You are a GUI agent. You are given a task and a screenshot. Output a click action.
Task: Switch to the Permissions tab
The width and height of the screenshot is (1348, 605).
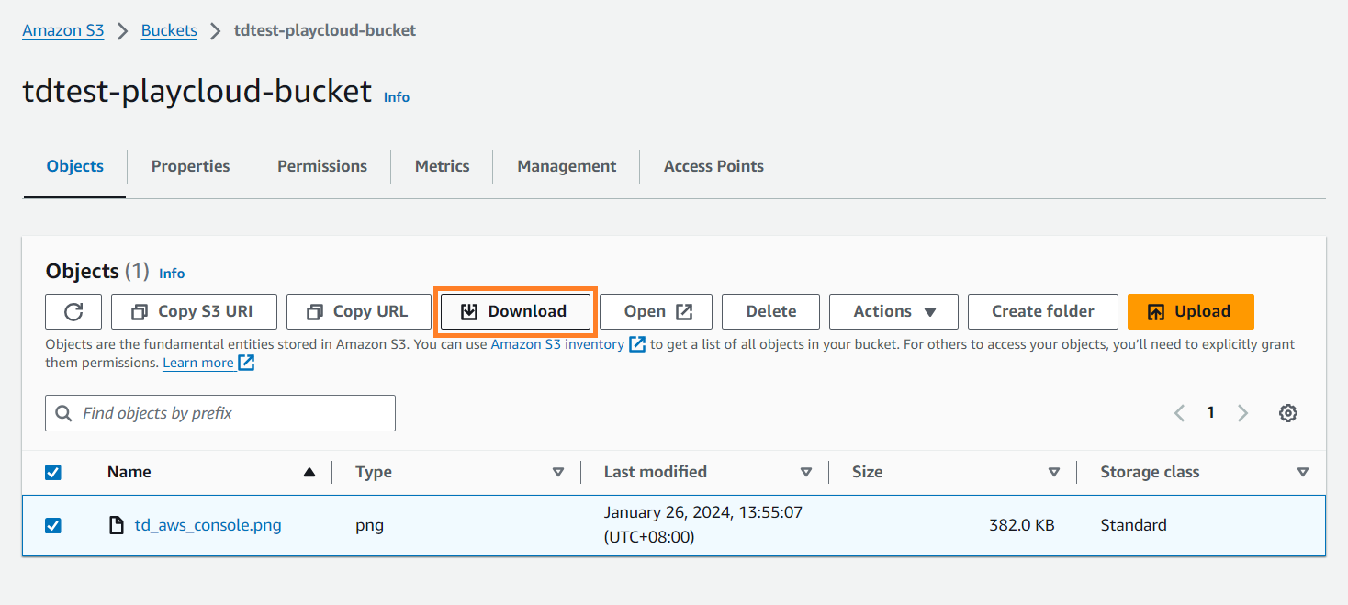tap(322, 166)
